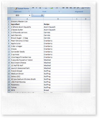This screenshot has height=118, width=99.
Task: Select the '8oz Cream Cheese' cell
Action: [x=27, y=63]
